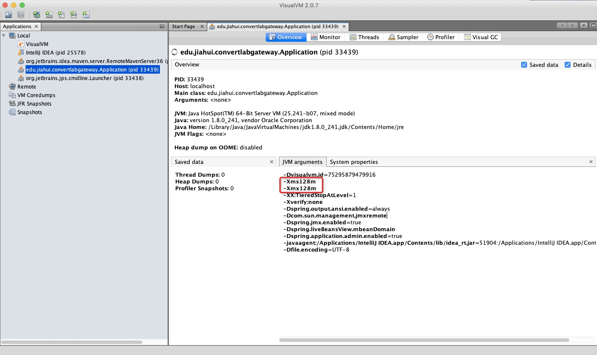Click the -XX:TieredStopAtLevel=1 argument
The height and width of the screenshot is (355, 597).
tap(319, 195)
